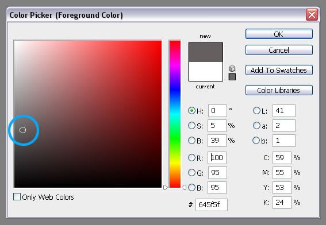Click the right hue slider arrow
Image resolution: width=326 pixels, height=225 pixels.
point(184,188)
